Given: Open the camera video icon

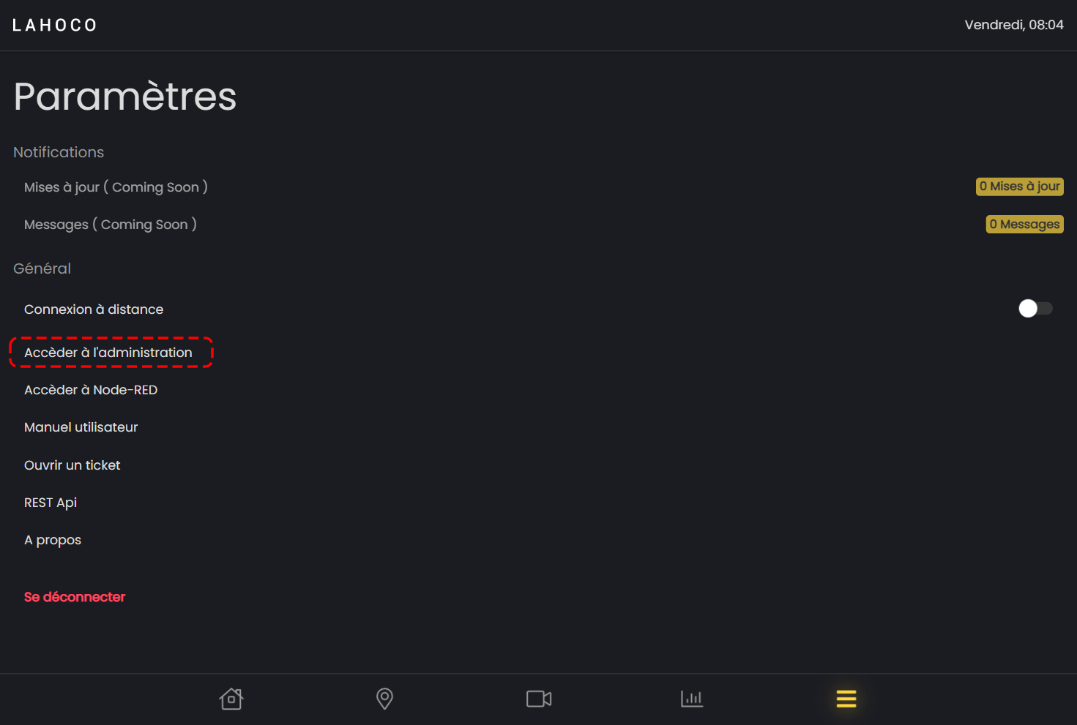Looking at the screenshot, I should (x=539, y=699).
